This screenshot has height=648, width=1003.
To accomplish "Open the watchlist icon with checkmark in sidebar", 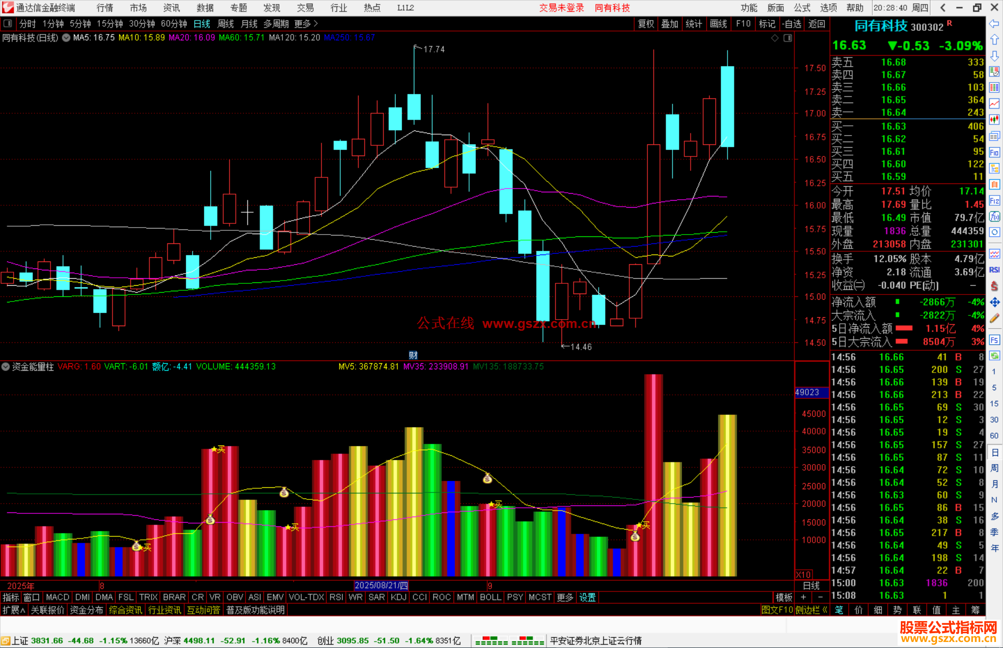I will [994, 72].
